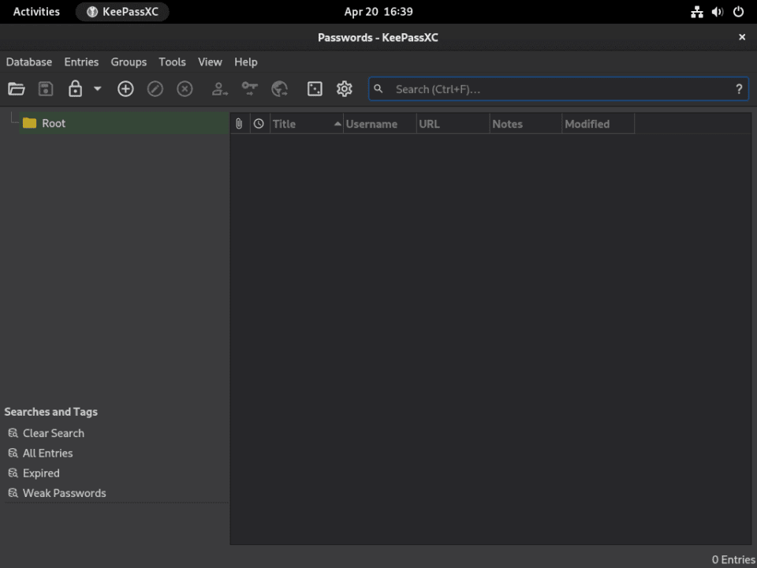Open the system volume icon

716,11
